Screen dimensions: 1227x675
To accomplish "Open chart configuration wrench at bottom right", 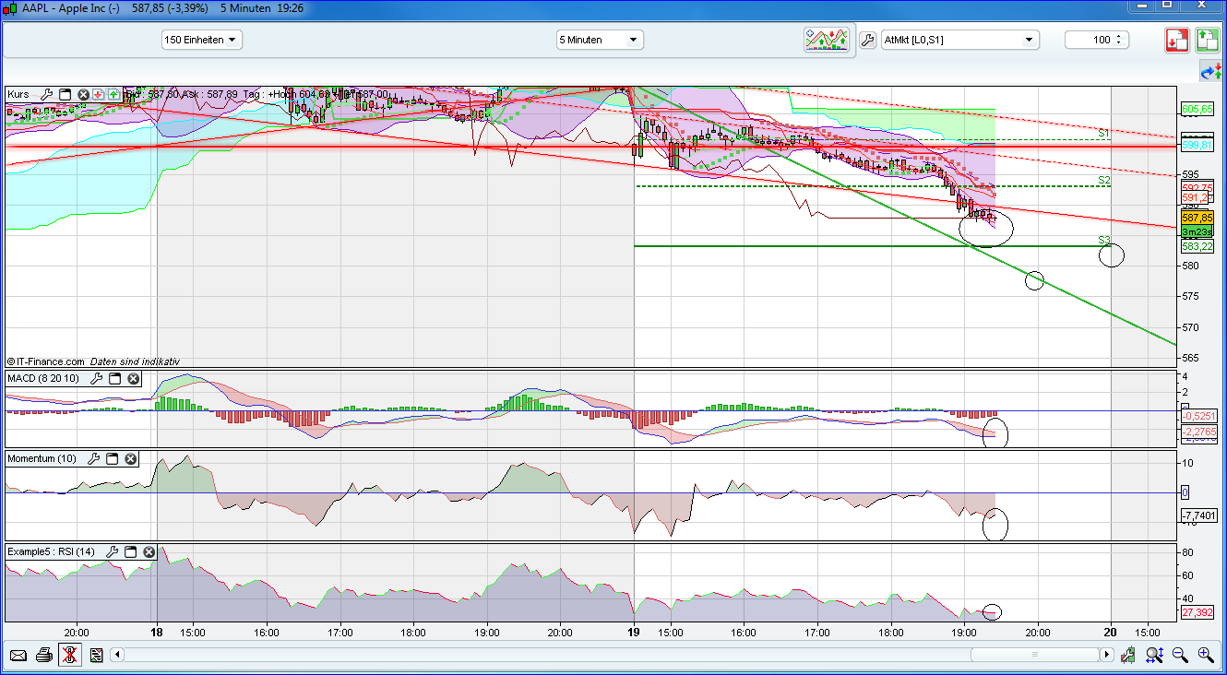I will coord(1127,655).
